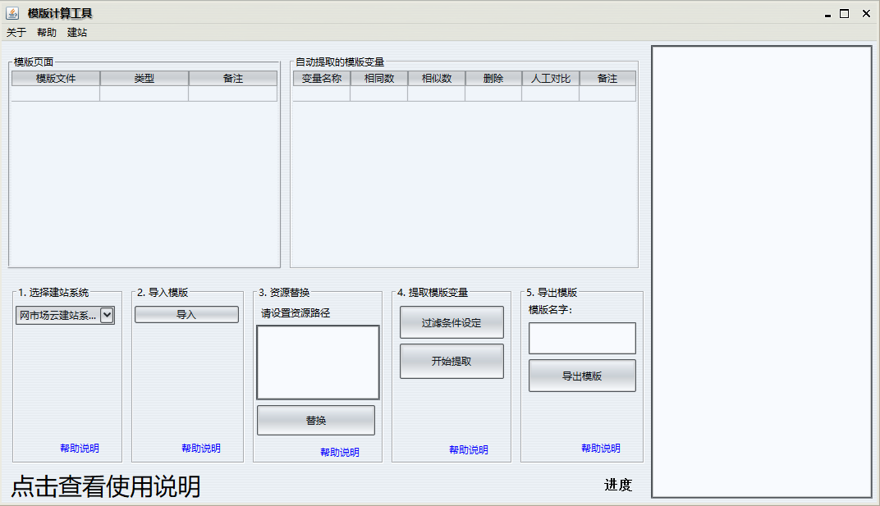
Task: Open 帮助说明 link under 导入模版
Action: pos(201,449)
